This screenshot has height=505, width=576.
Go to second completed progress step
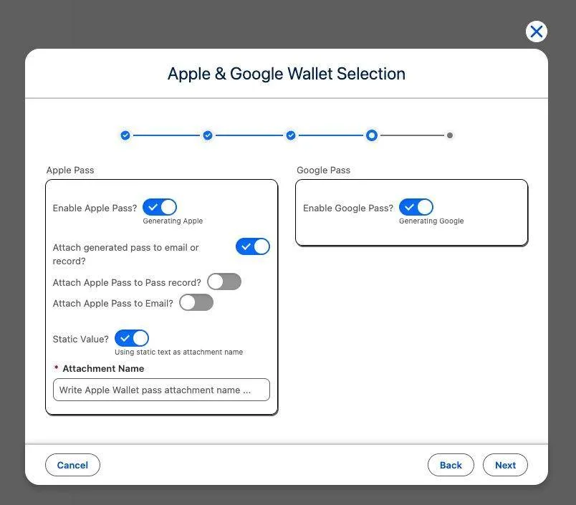coord(208,135)
